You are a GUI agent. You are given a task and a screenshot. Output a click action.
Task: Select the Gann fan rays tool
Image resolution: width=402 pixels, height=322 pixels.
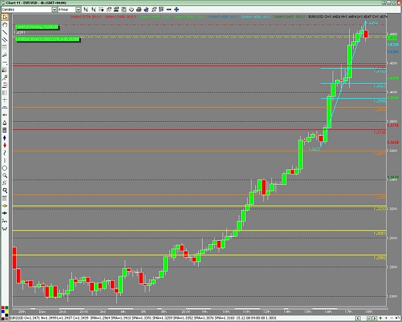point(5,70)
